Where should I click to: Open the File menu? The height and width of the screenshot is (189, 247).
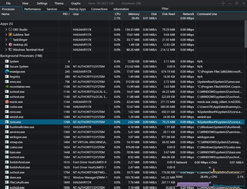[x=8, y=3]
